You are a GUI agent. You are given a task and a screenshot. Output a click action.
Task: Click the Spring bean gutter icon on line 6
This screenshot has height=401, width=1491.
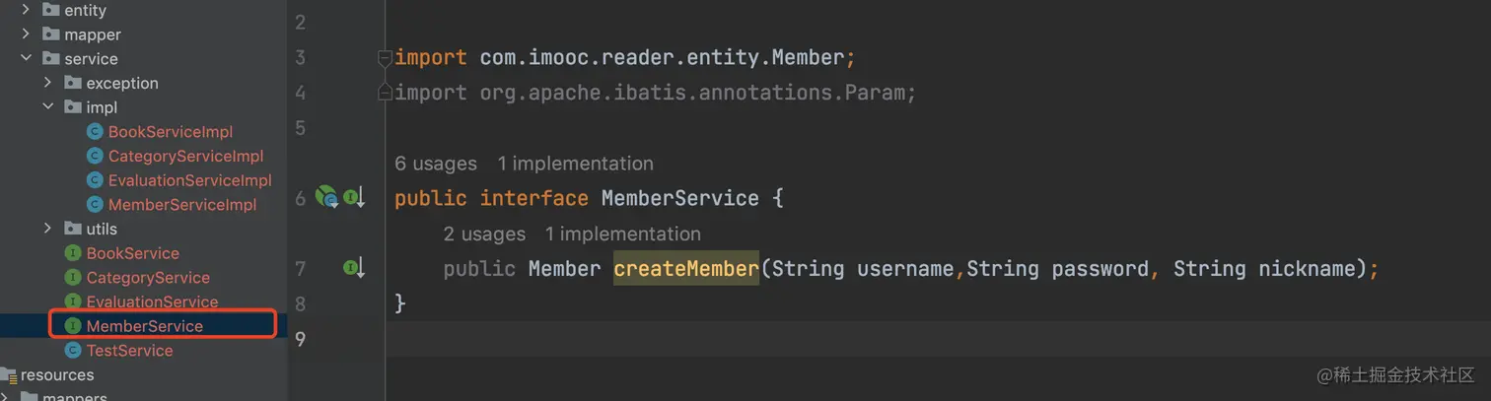[326, 198]
